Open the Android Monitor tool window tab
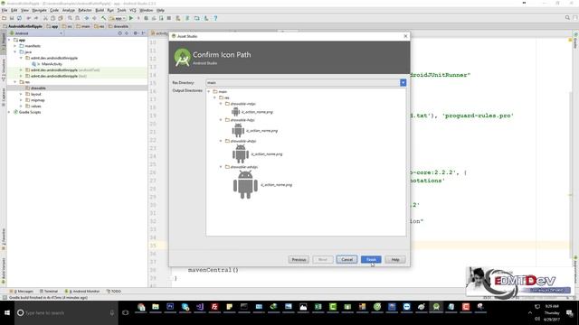 coord(82,291)
